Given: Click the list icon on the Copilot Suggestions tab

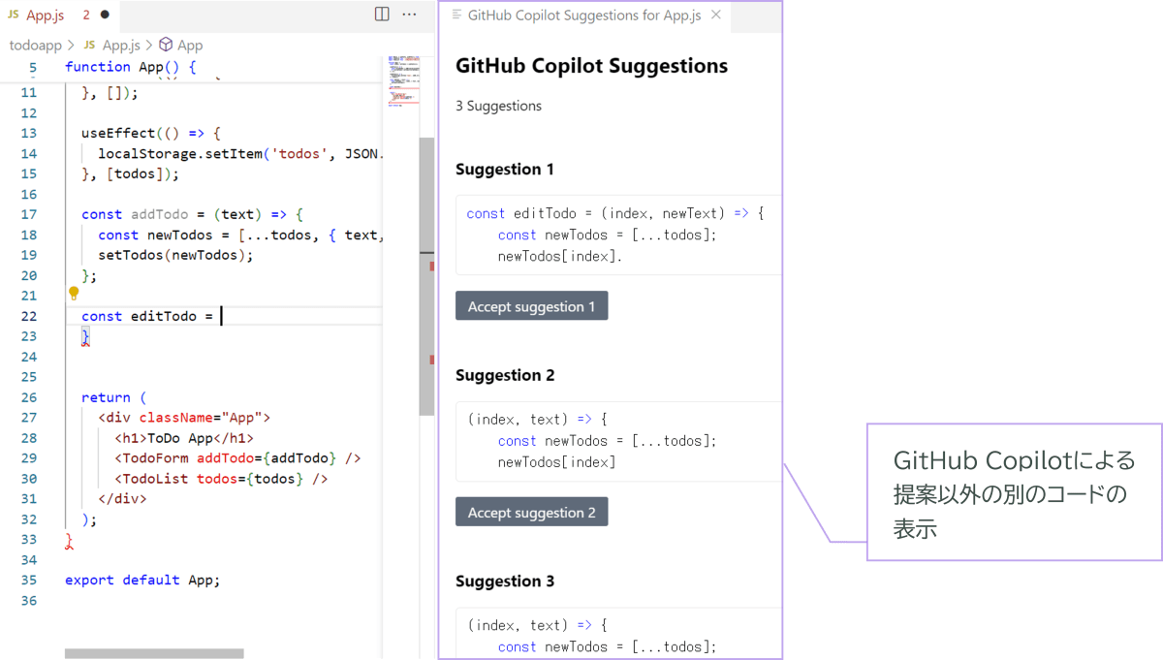Looking at the screenshot, I should [456, 16].
